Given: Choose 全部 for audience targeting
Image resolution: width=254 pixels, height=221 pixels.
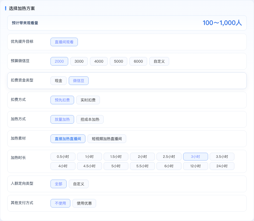Looking at the screenshot, I should click(x=59, y=184).
